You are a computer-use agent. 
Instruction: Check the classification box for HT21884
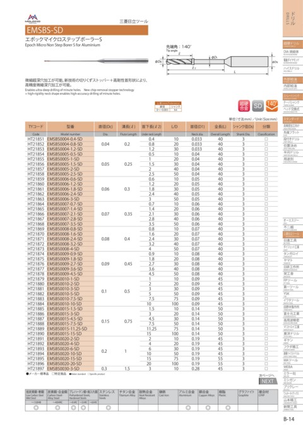coord(266,304)
